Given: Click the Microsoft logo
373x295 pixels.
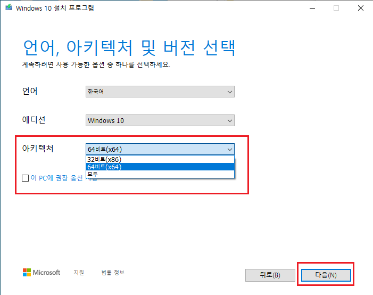Looking at the screenshot, I should [42, 273].
